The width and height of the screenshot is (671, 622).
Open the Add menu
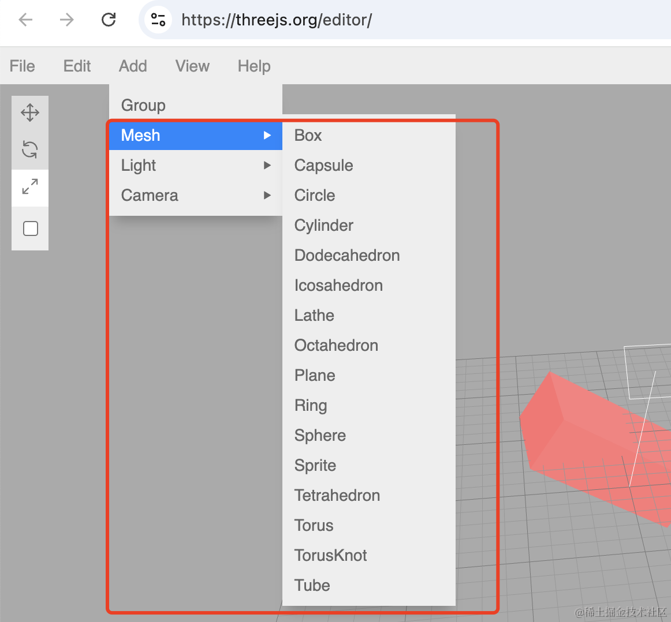(x=133, y=66)
